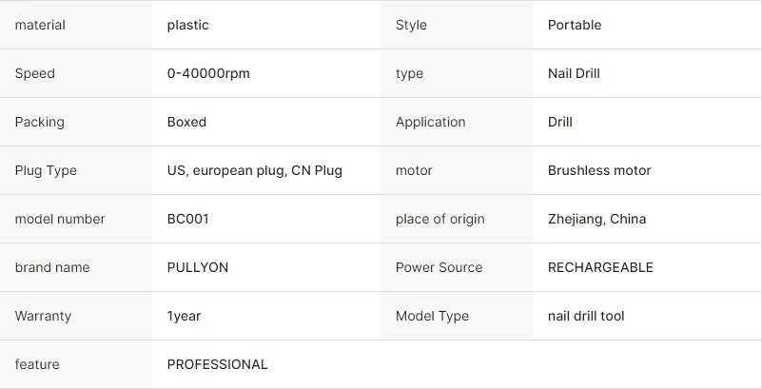Click the 'PULLYON' brand name value
This screenshot has height=389, width=762.
198,267
